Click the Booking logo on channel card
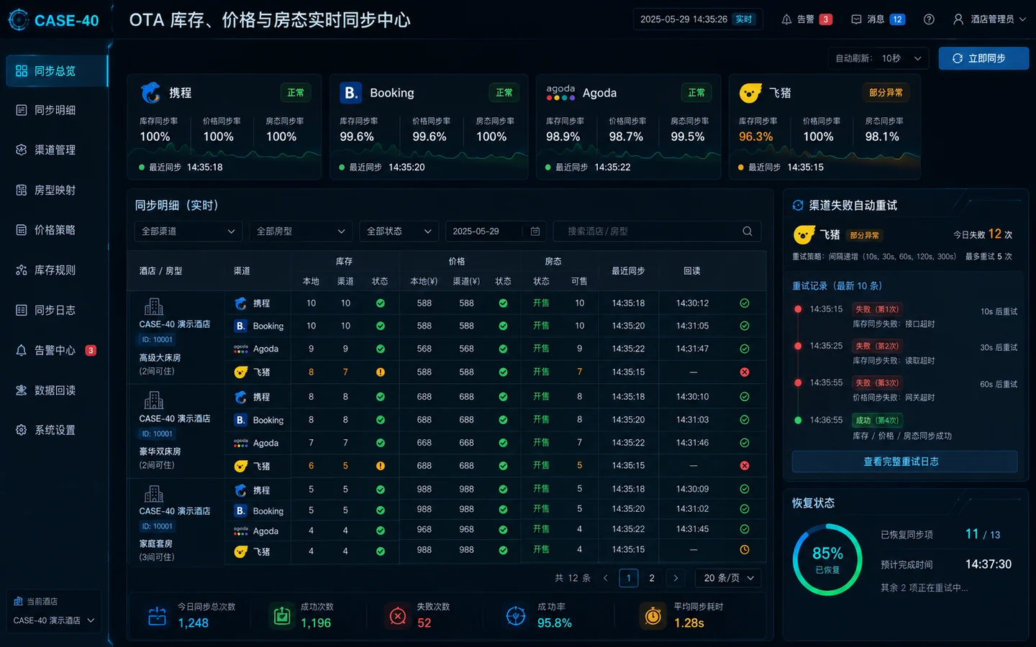 point(350,93)
